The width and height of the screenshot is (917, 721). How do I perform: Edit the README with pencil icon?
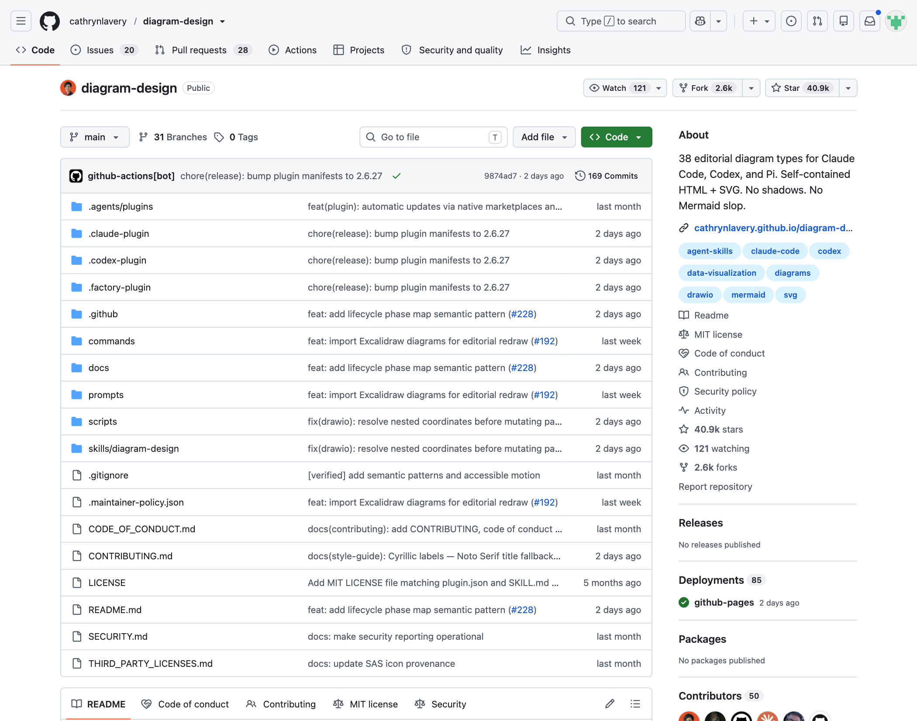pyautogui.click(x=610, y=704)
